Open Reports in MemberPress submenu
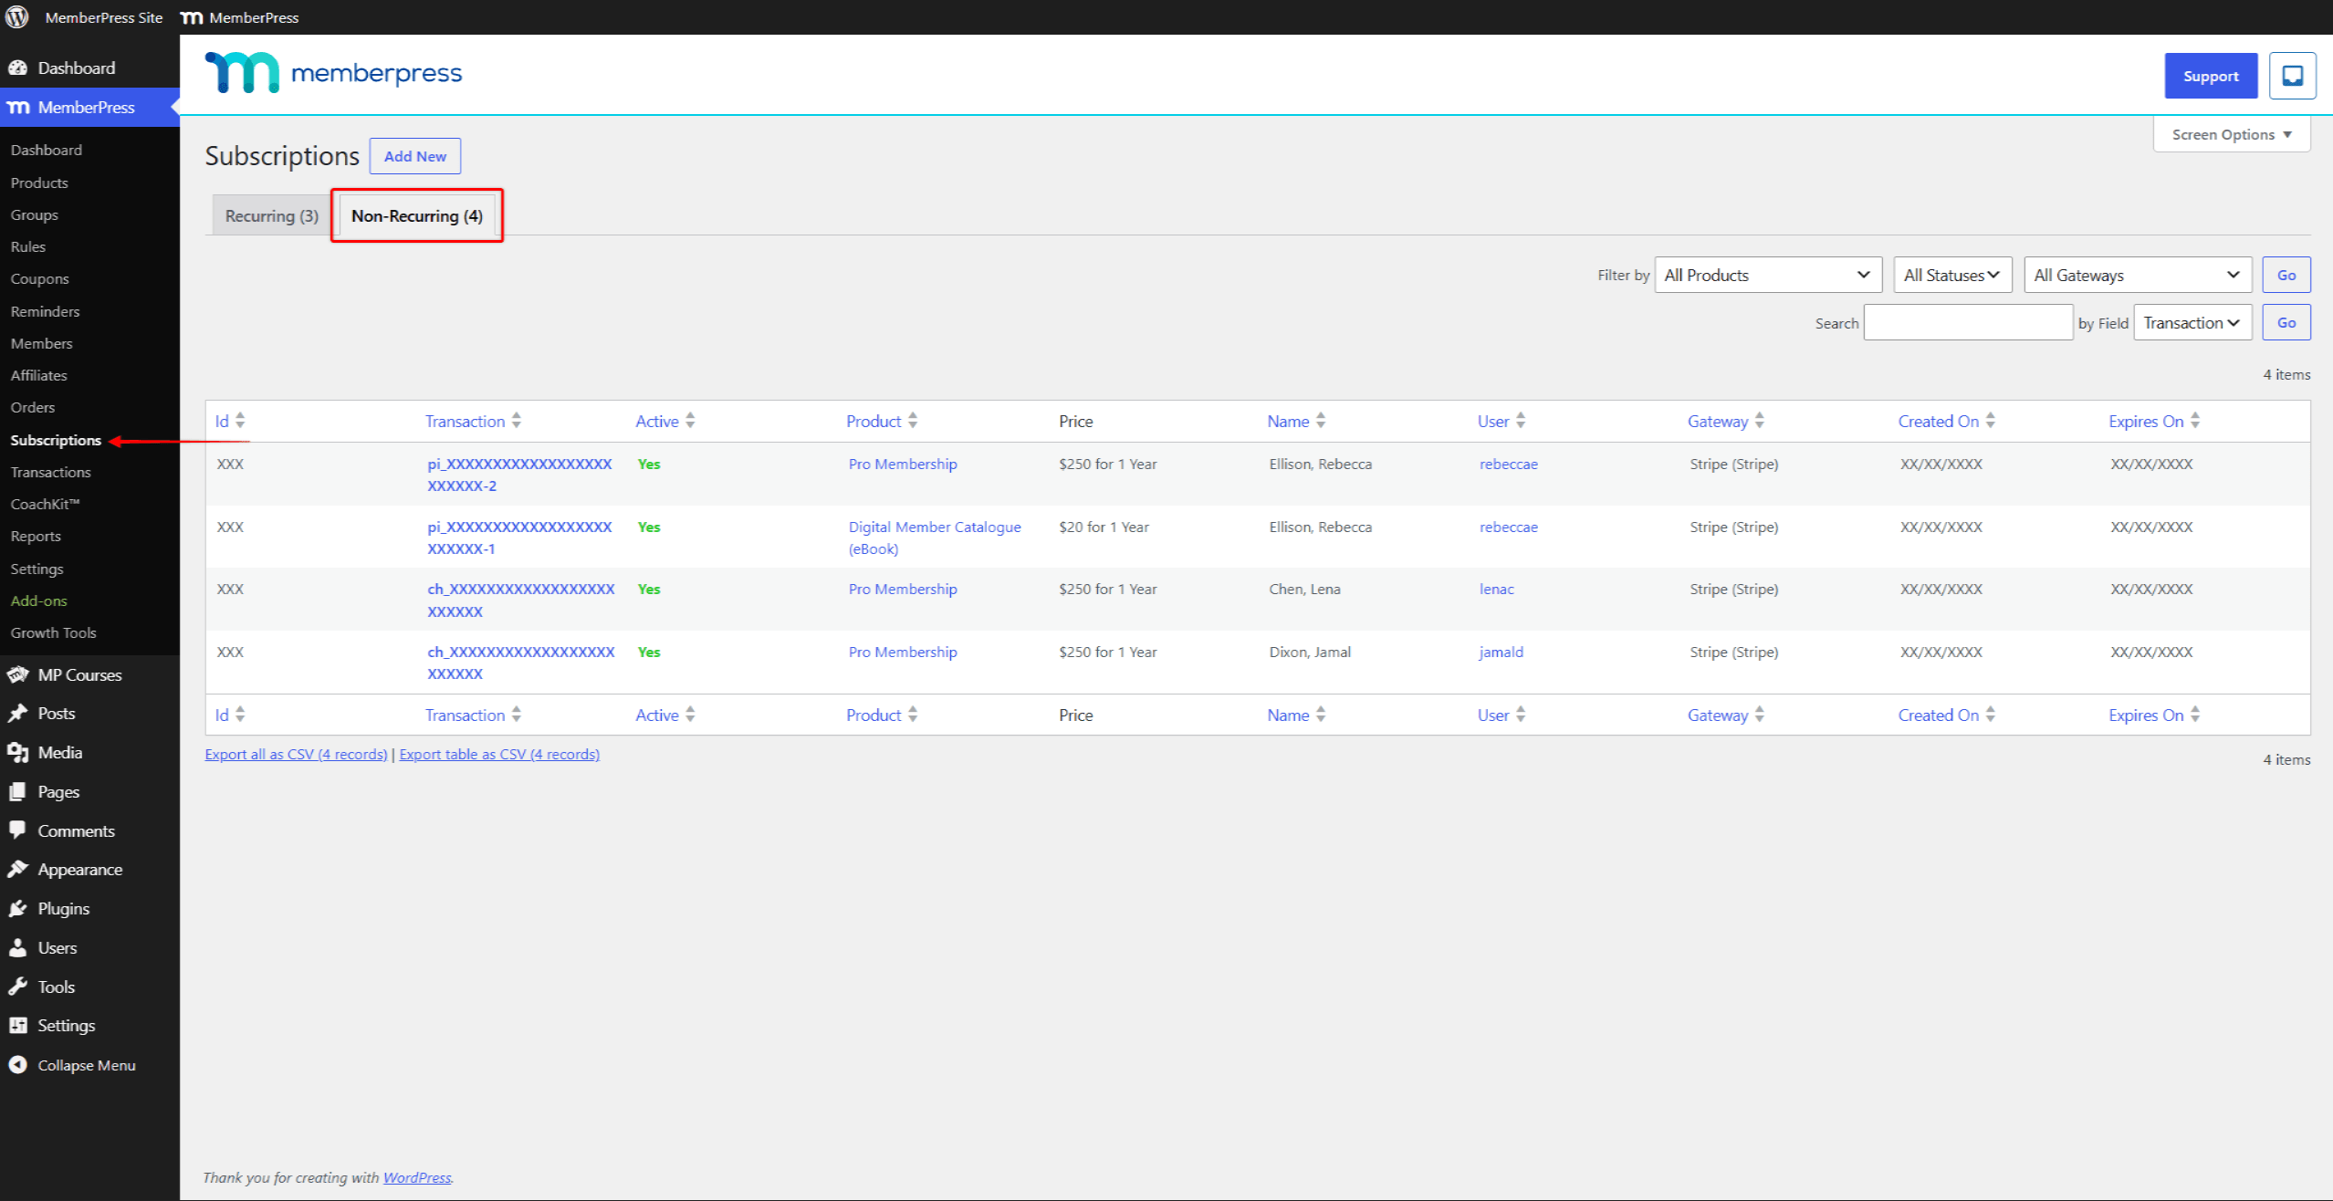Image resolution: width=2333 pixels, height=1201 pixels. [36, 536]
